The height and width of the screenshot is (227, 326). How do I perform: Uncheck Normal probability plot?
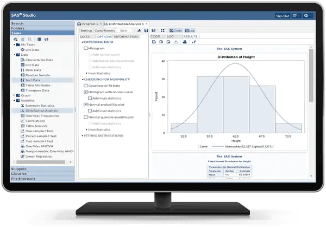click(x=85, y=105)
